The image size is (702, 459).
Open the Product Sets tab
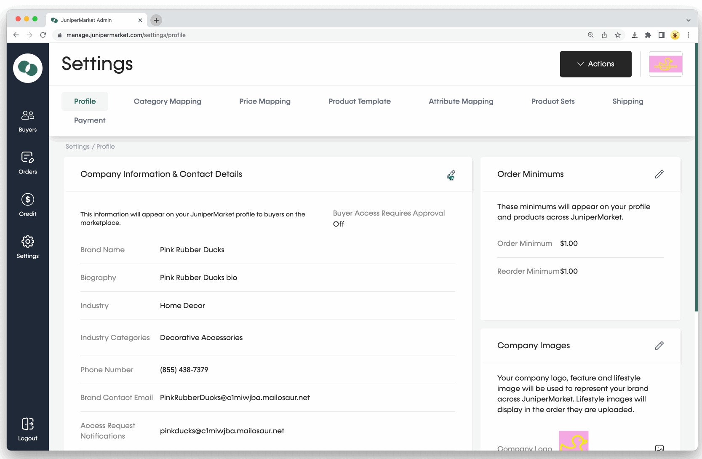tap(553, 101)
